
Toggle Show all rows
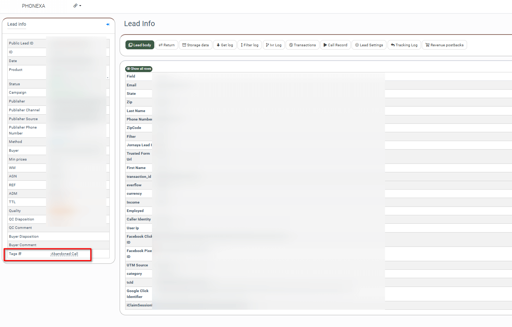[139, 69]
